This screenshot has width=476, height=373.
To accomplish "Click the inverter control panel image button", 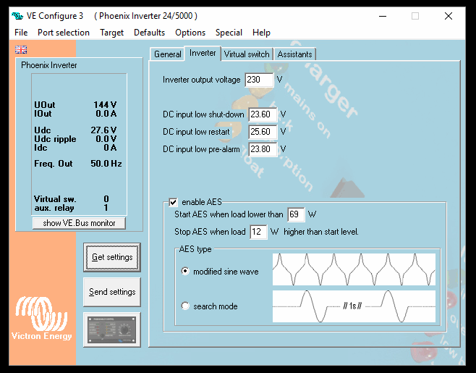I will [111, 330].
